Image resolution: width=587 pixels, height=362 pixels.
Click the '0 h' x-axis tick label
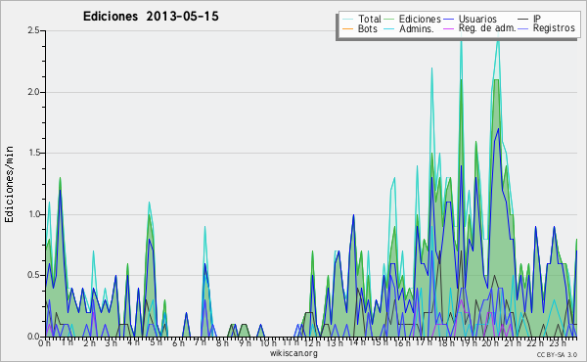coord(45,342)
